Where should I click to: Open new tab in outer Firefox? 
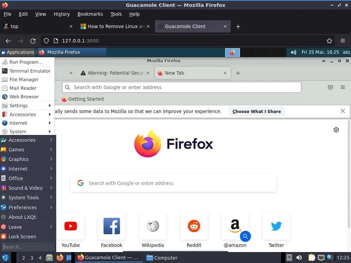[238, 27]
